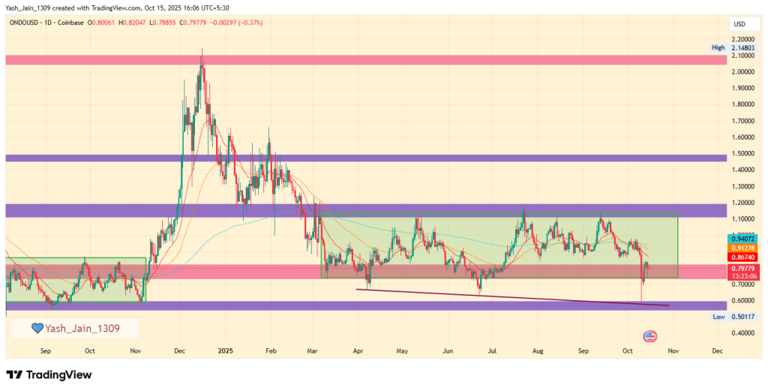The height and width of the screenshot is (391, 768).
Task: Click the heart icon beside Yash_Jain_1309 watermark
Action: (36, 328)
